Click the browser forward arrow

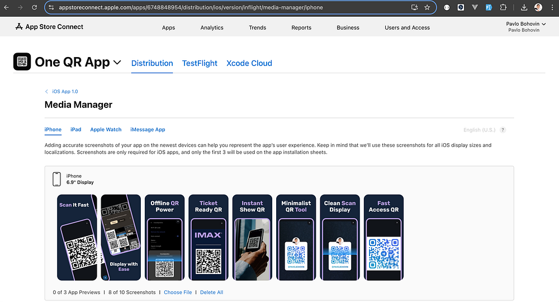pos(20,7)
